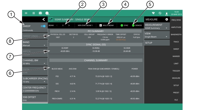Click the GSCN 6246 field
The image size is (197, 110).
click(35, 71)
